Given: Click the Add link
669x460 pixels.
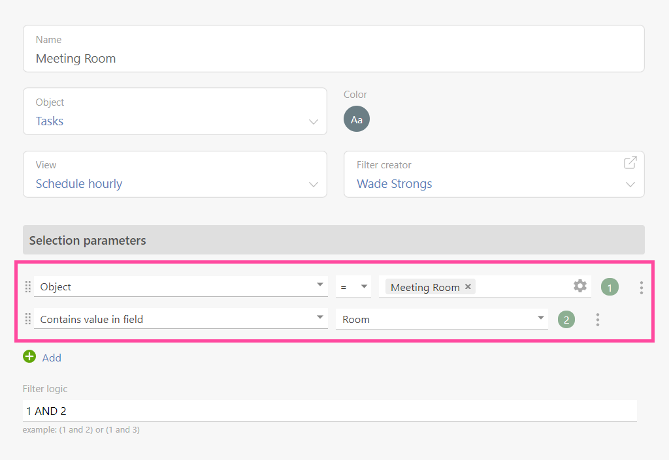Looking at the screenshot, I should coord(52,358).
